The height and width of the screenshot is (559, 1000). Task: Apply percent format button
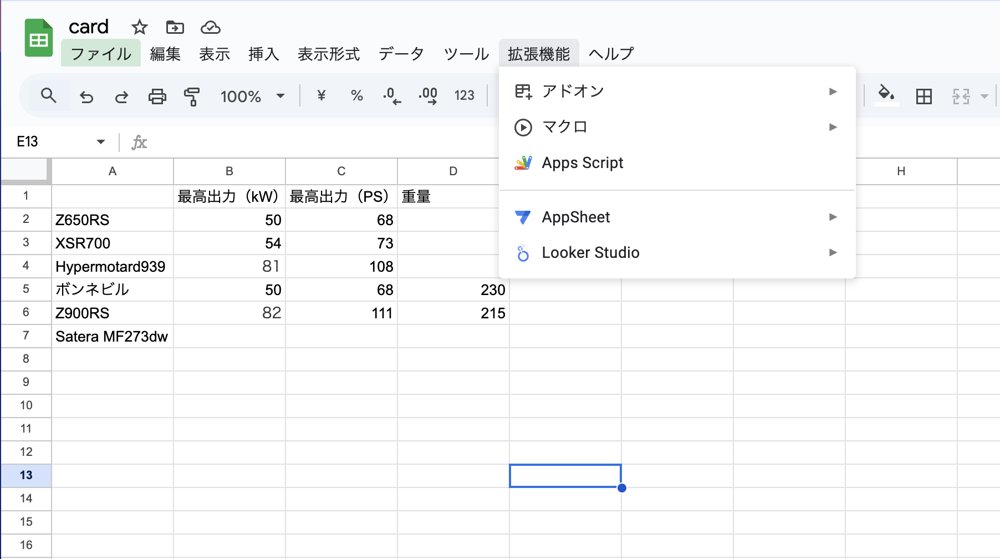coord(356,96)
